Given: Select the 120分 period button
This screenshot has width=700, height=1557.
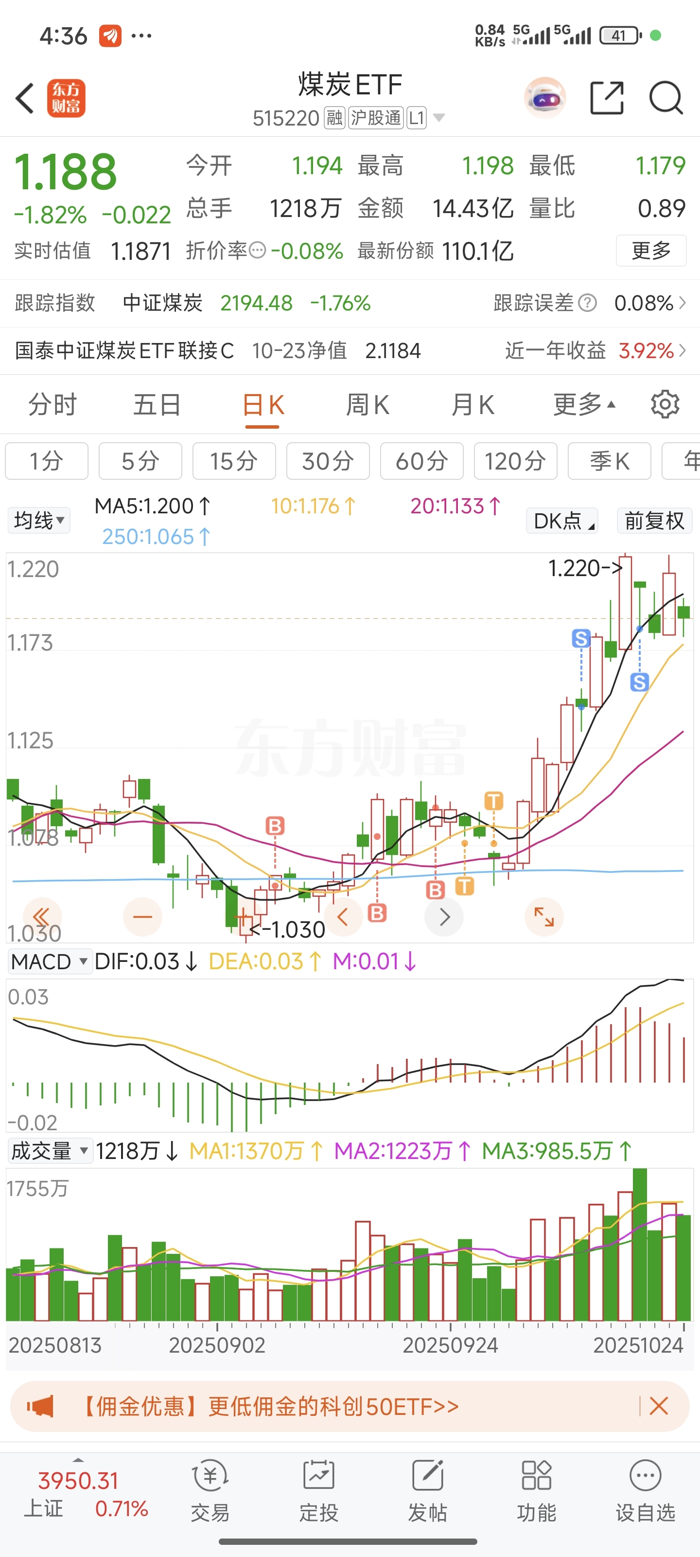Looking at the screenshot, I should click(515, 461).
